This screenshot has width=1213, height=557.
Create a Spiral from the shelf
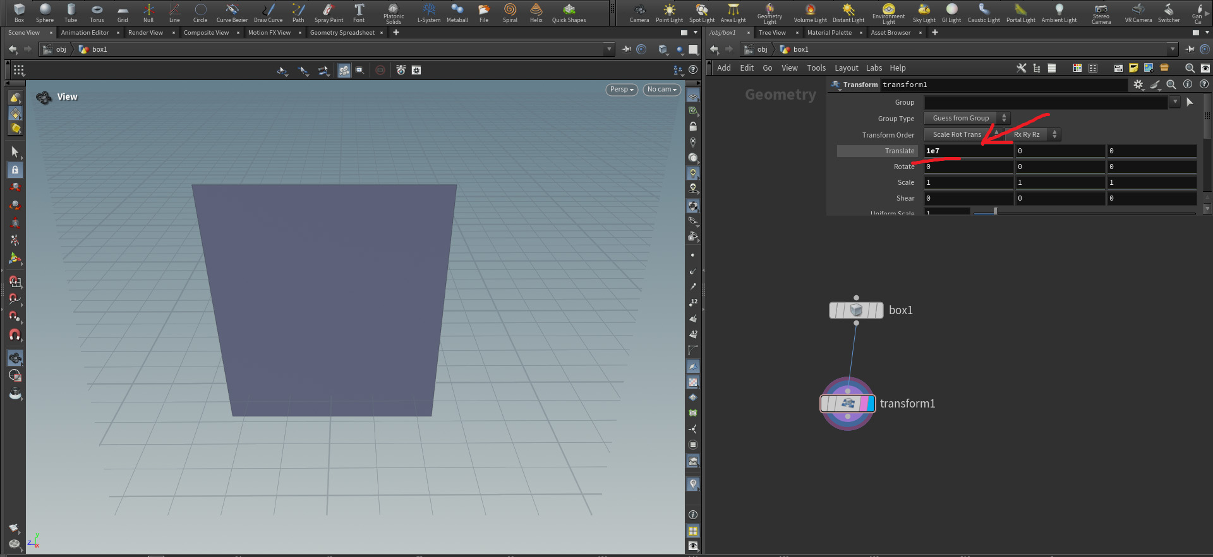pos(510,13)
